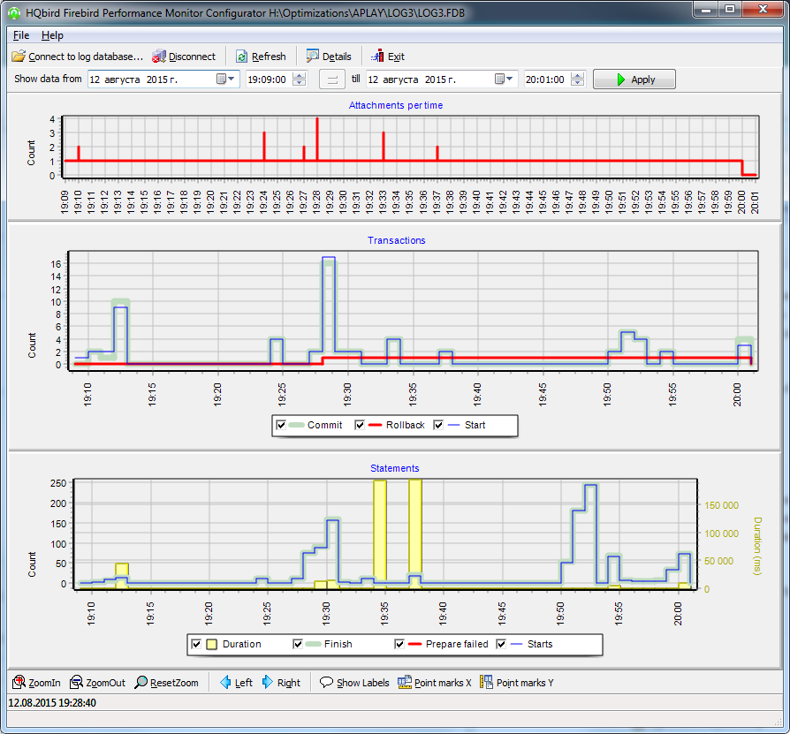Click Connect to log database icon

pos(19,57)
